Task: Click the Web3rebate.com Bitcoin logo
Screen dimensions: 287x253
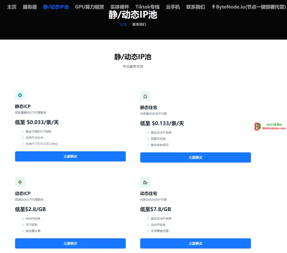Action: click(257, 126)
